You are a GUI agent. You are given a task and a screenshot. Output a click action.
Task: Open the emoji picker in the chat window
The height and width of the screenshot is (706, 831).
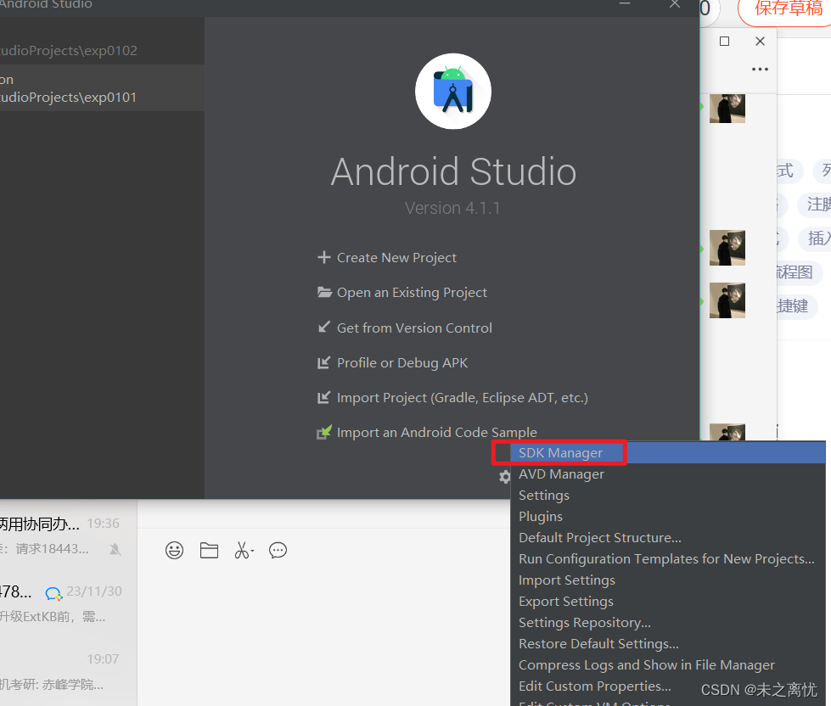[x=174, y=550]
